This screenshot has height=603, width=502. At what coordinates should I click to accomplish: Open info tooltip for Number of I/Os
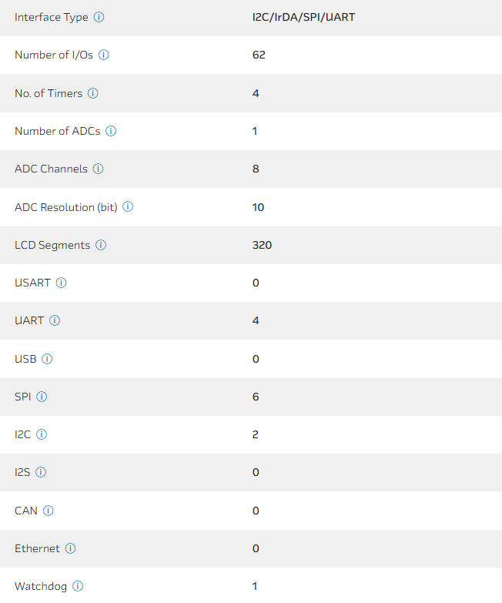pyautogui.click(x=104, y=55)
